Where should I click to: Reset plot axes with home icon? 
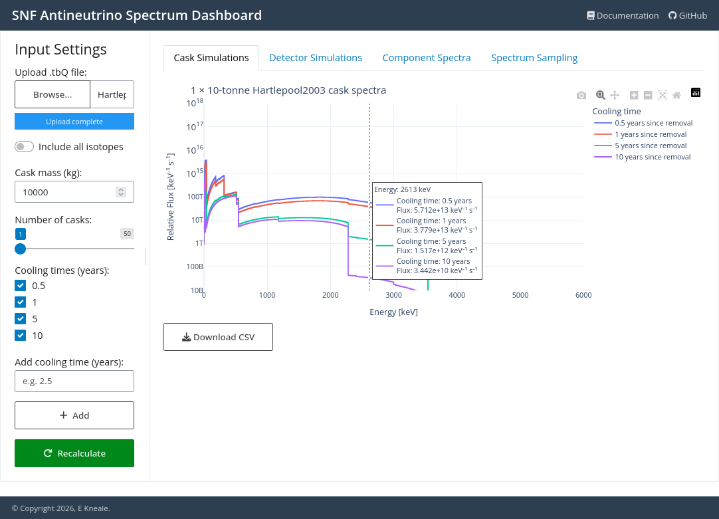pos(676,95)
